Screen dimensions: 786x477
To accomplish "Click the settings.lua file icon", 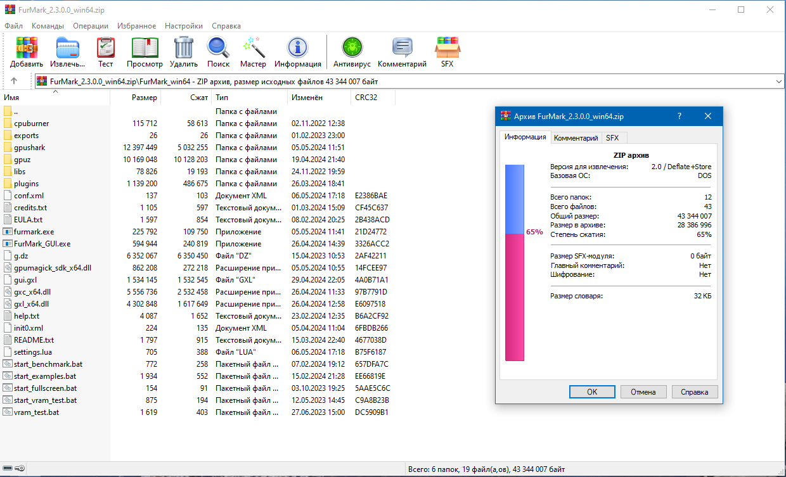I will [x=8, y=352].
